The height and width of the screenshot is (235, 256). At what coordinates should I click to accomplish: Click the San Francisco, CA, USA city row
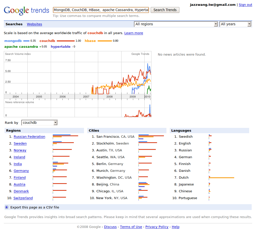[x=127, y=137]
